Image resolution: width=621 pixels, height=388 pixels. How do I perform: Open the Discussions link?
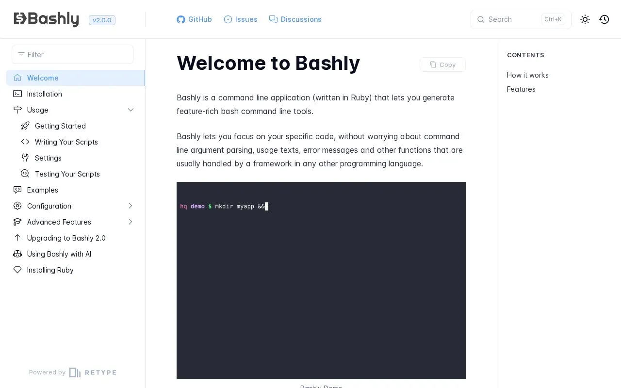[x=295, y=19]
